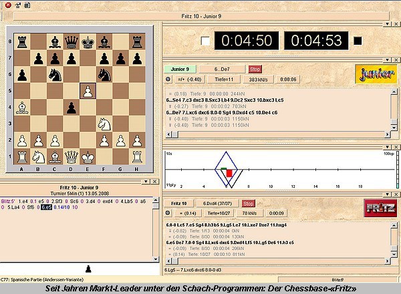The width and height of the screenshot is (401, 294).
Task: Select the white knight on b1
Action: [38, 157]
